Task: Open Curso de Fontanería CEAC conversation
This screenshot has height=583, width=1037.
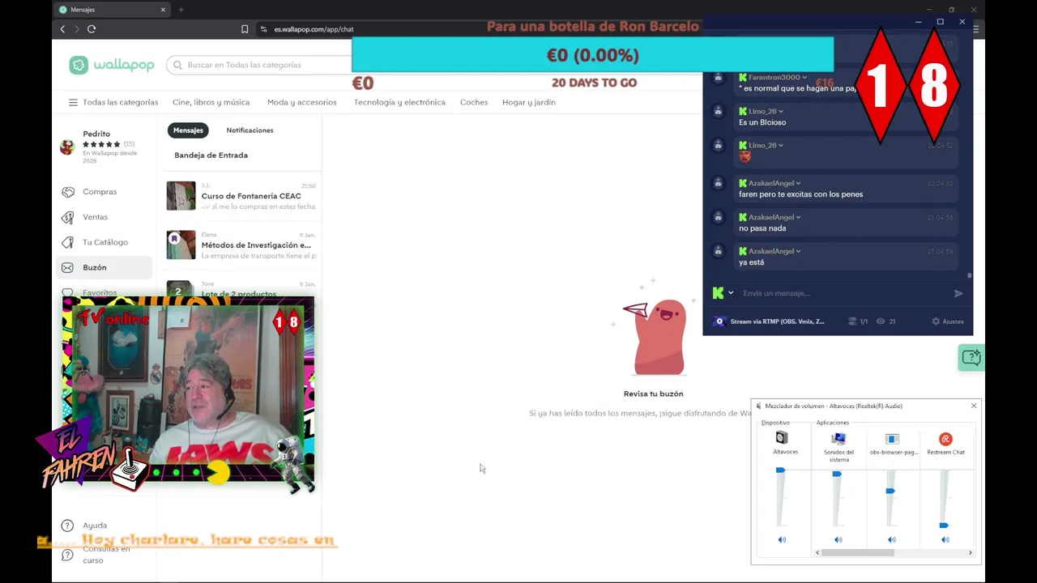Action: point(241,197)
